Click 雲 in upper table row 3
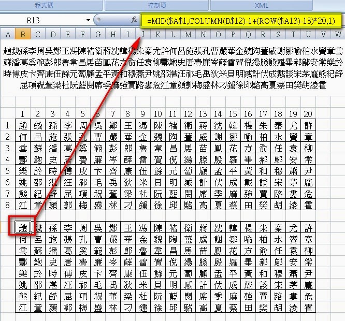This screenshot has width=345, height=321. tap(23, 148)
